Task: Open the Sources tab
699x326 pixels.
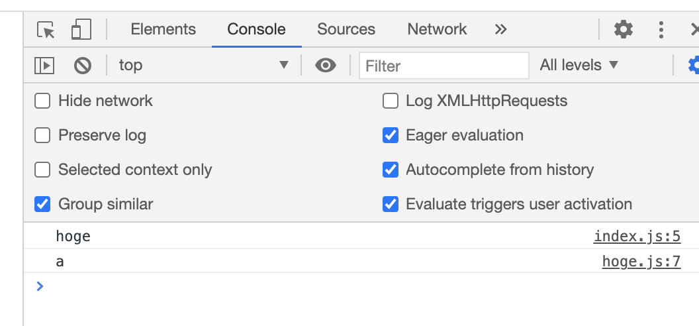Action: pyautogui.click(x=346, y=30)
